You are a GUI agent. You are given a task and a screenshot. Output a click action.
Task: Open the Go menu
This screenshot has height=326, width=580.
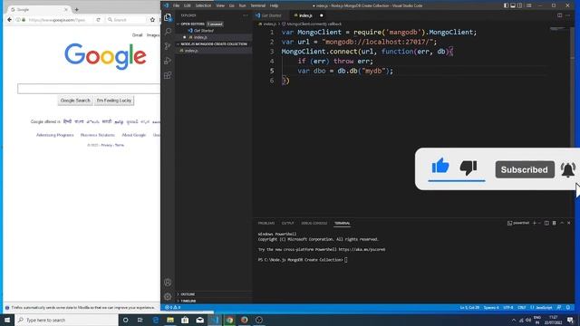click(232, 5)
